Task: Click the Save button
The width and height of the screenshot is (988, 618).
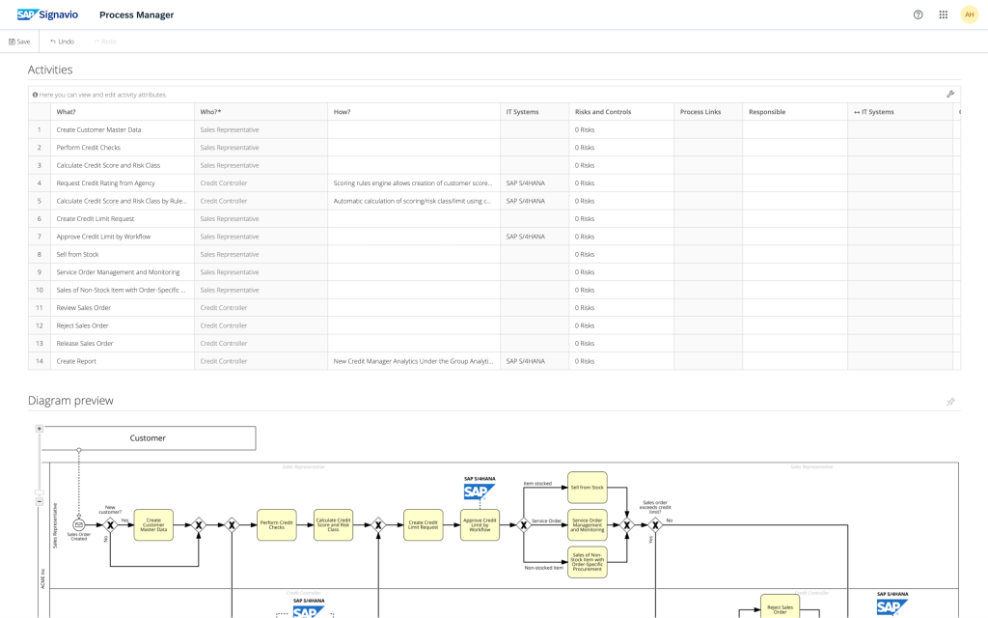Action: pyautogui.click(x=18, y=42)
